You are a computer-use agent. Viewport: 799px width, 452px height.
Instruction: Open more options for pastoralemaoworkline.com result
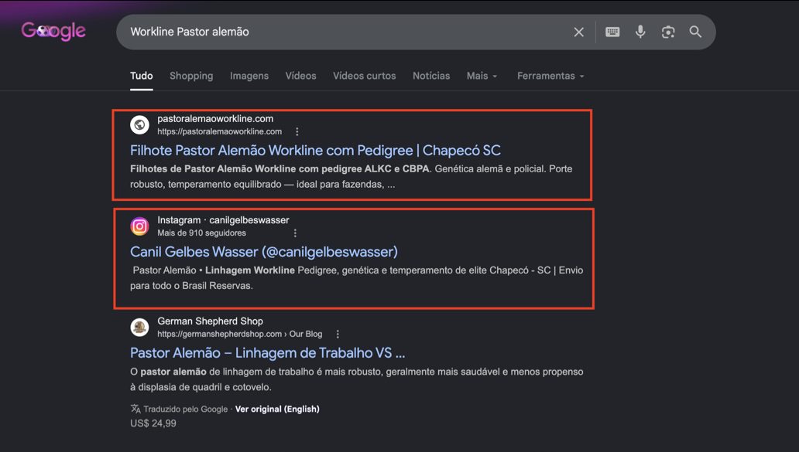pyautogui.click(x=297, y=131)
